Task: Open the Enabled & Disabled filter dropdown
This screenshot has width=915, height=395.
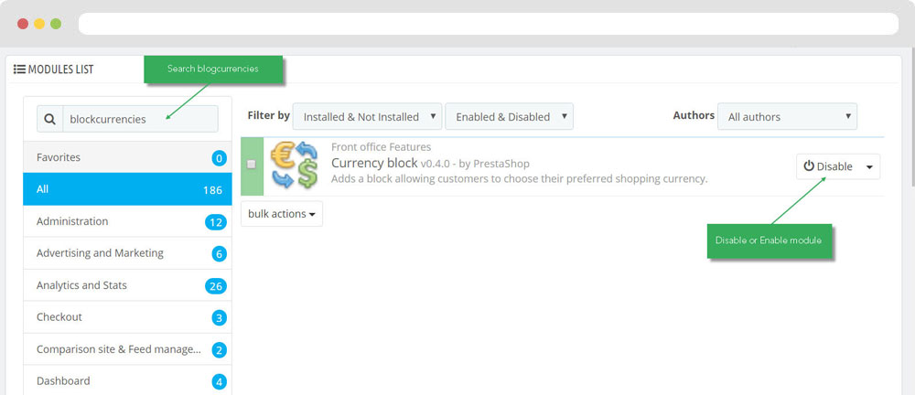Action: click(509, 117)
